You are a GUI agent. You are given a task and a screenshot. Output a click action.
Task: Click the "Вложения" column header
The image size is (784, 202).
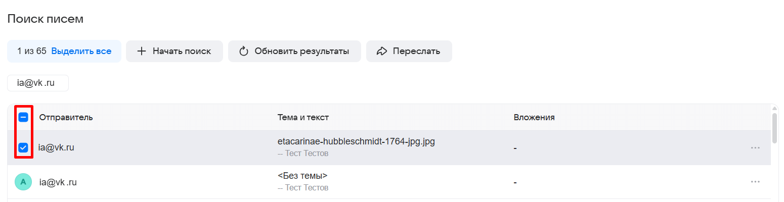(x=534, y=117)
